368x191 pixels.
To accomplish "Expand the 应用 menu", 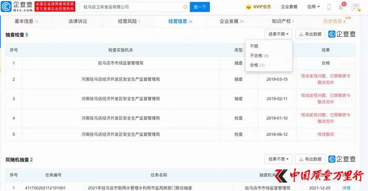I will pos(313,7).
